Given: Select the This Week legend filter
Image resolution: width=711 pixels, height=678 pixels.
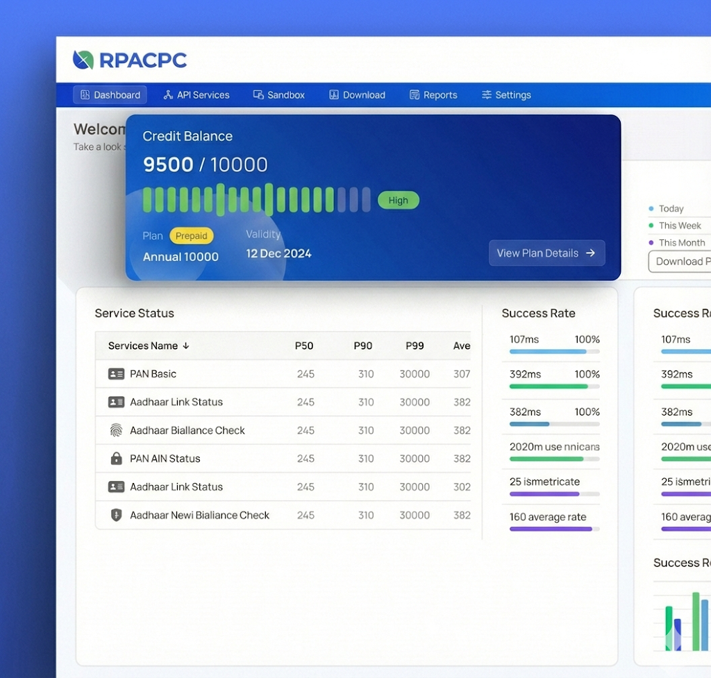Looking at the screenshot, I should point(679,226).
